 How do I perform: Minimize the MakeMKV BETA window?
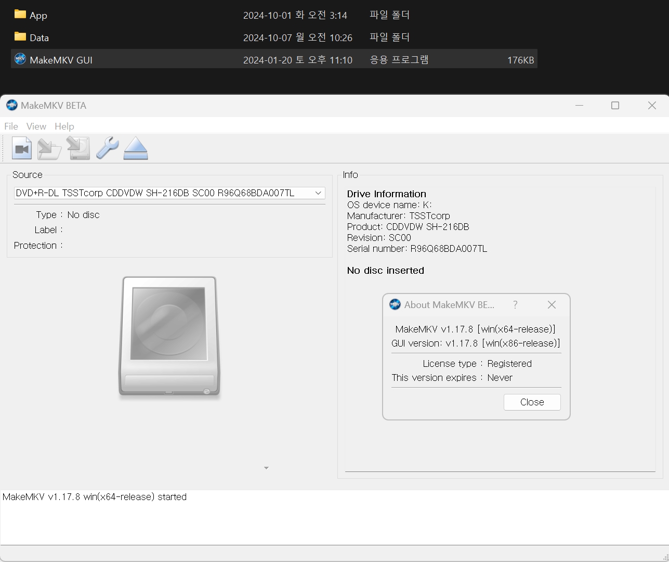(x=579, y=106)
